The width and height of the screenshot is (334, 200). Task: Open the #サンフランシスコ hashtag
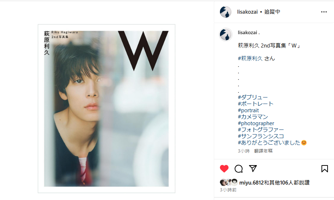(261, 136)
